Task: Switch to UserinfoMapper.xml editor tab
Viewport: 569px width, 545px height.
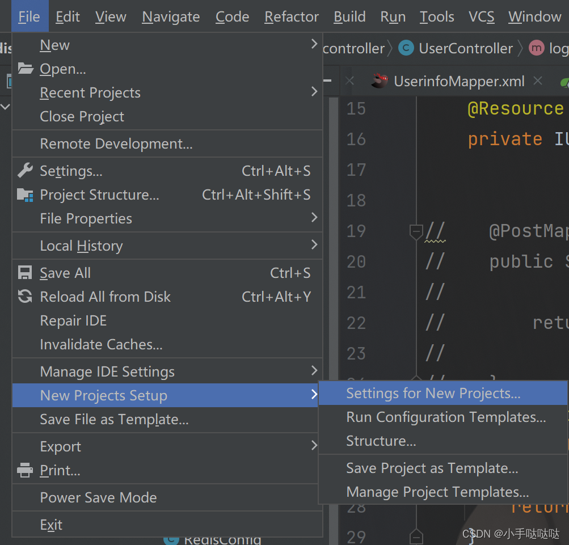Action: tap(459, 81)
